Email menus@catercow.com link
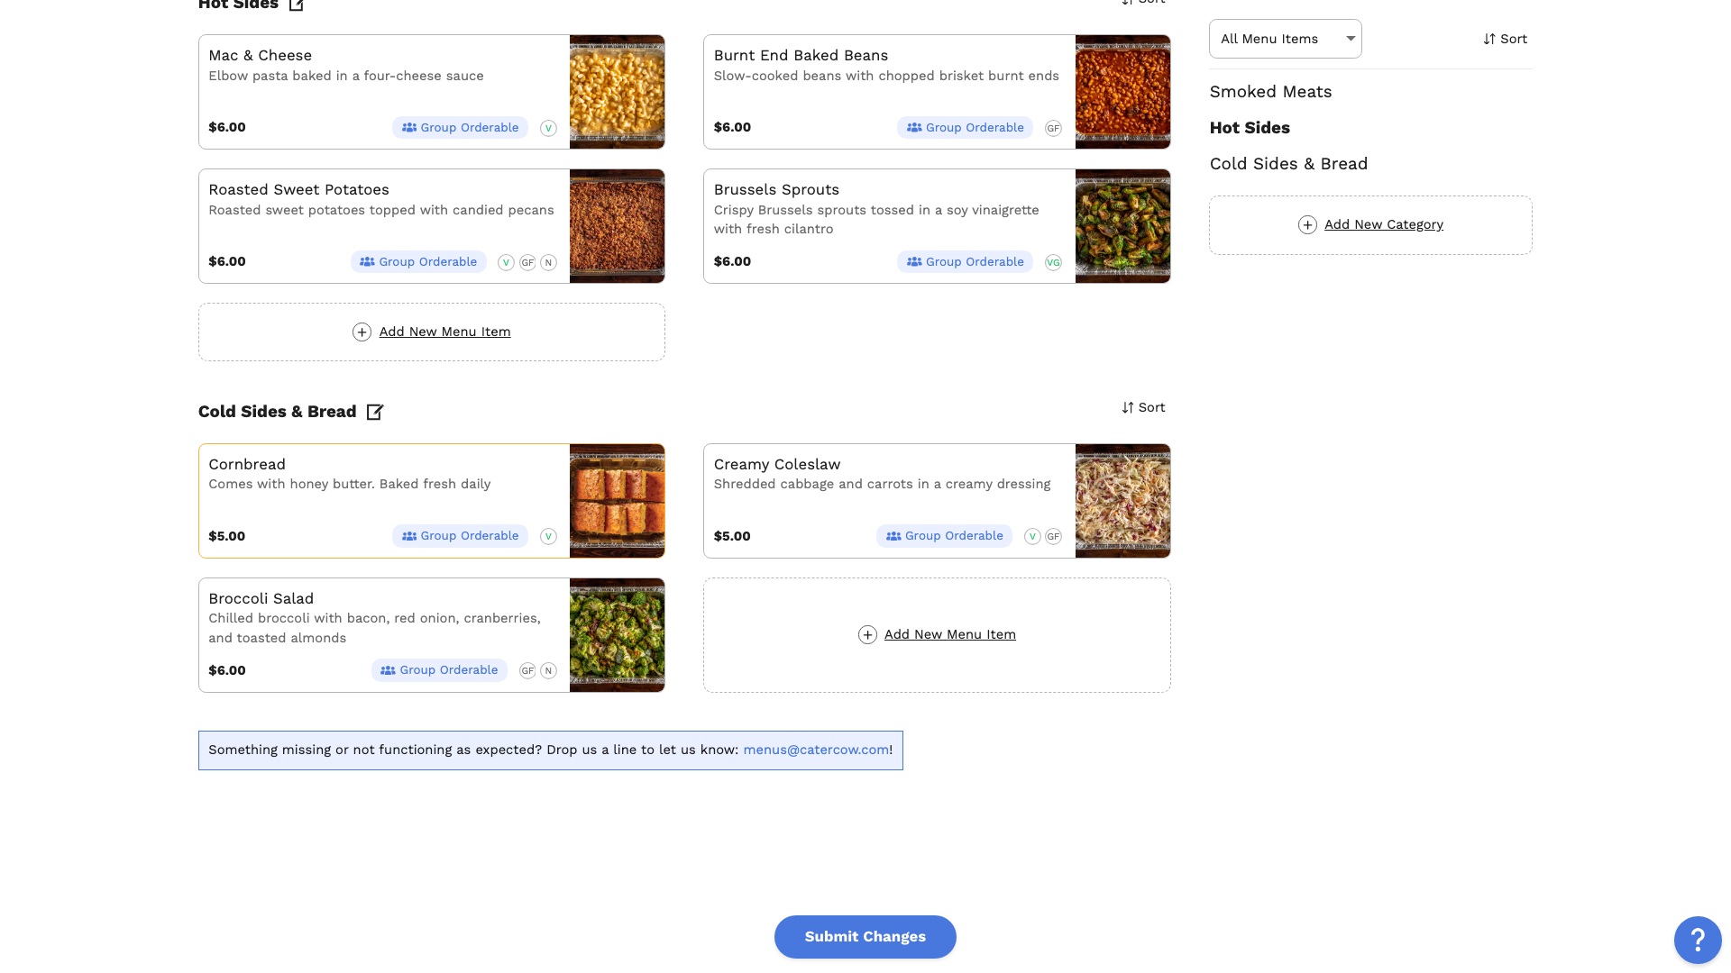Viewport: 1731px width, 973px height. point(816,750)
